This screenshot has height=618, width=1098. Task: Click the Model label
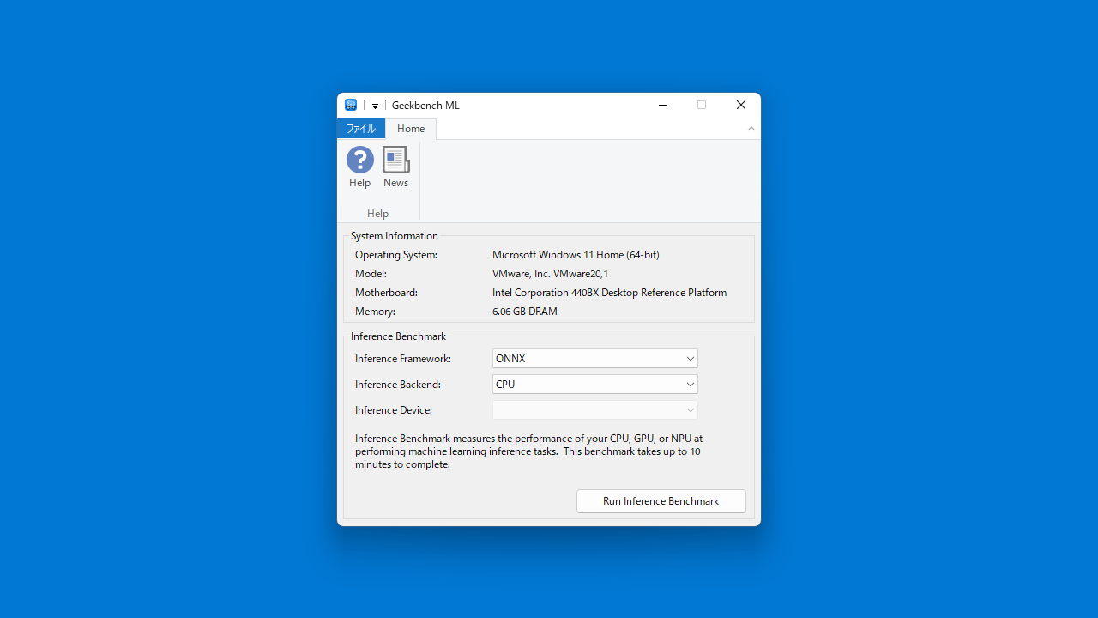371,274
